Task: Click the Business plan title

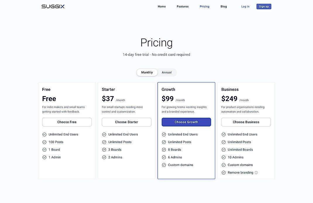Action: point(230,89)
